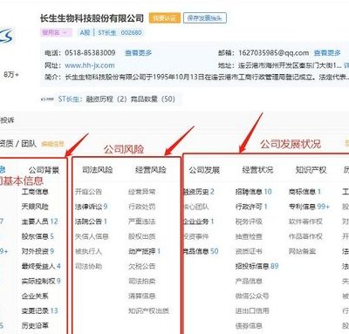Viewport: 349px width, 334px height.
Task: Select the 公司背景 tab heading
Action: click(44, 170)
